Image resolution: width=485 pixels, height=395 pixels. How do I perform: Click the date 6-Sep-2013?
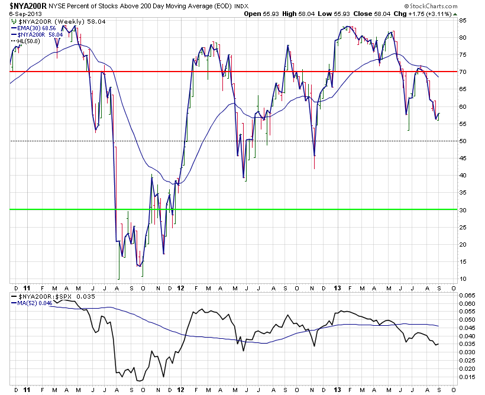(x=25, y=14)
